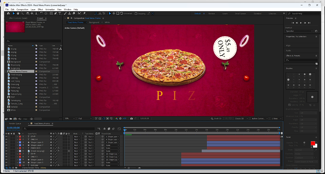The image size is (325, 174).
Task: Open the Composition menu
Action: pyautogui.click(x=23, y=9)
